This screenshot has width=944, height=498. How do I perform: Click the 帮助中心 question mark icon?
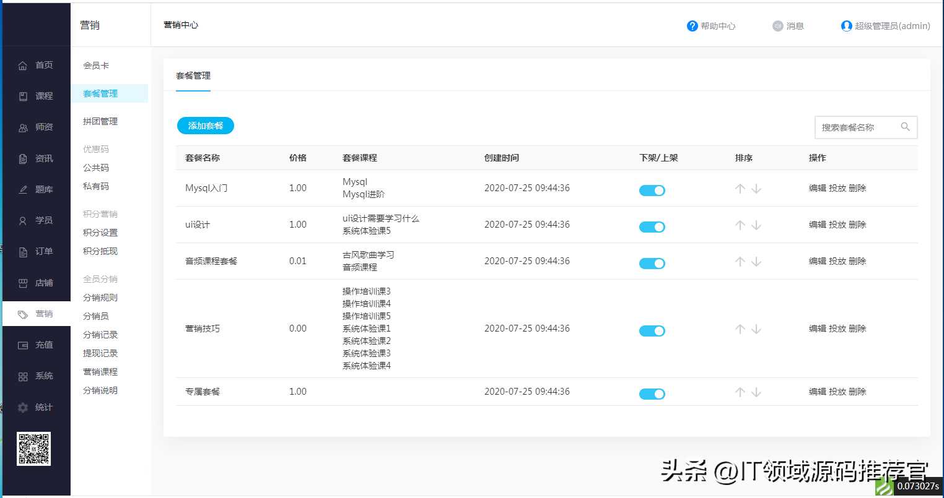(x=693, y=26)
